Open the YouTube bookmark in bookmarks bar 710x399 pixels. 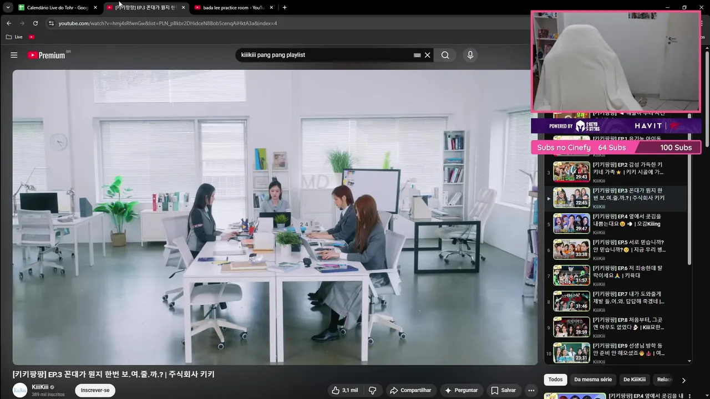click(x=32, y=37)
